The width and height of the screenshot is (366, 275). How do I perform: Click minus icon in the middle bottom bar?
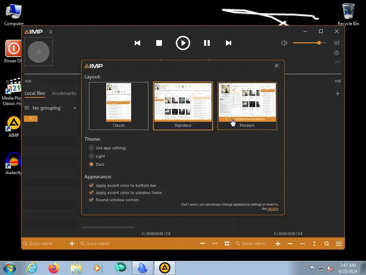202,243
